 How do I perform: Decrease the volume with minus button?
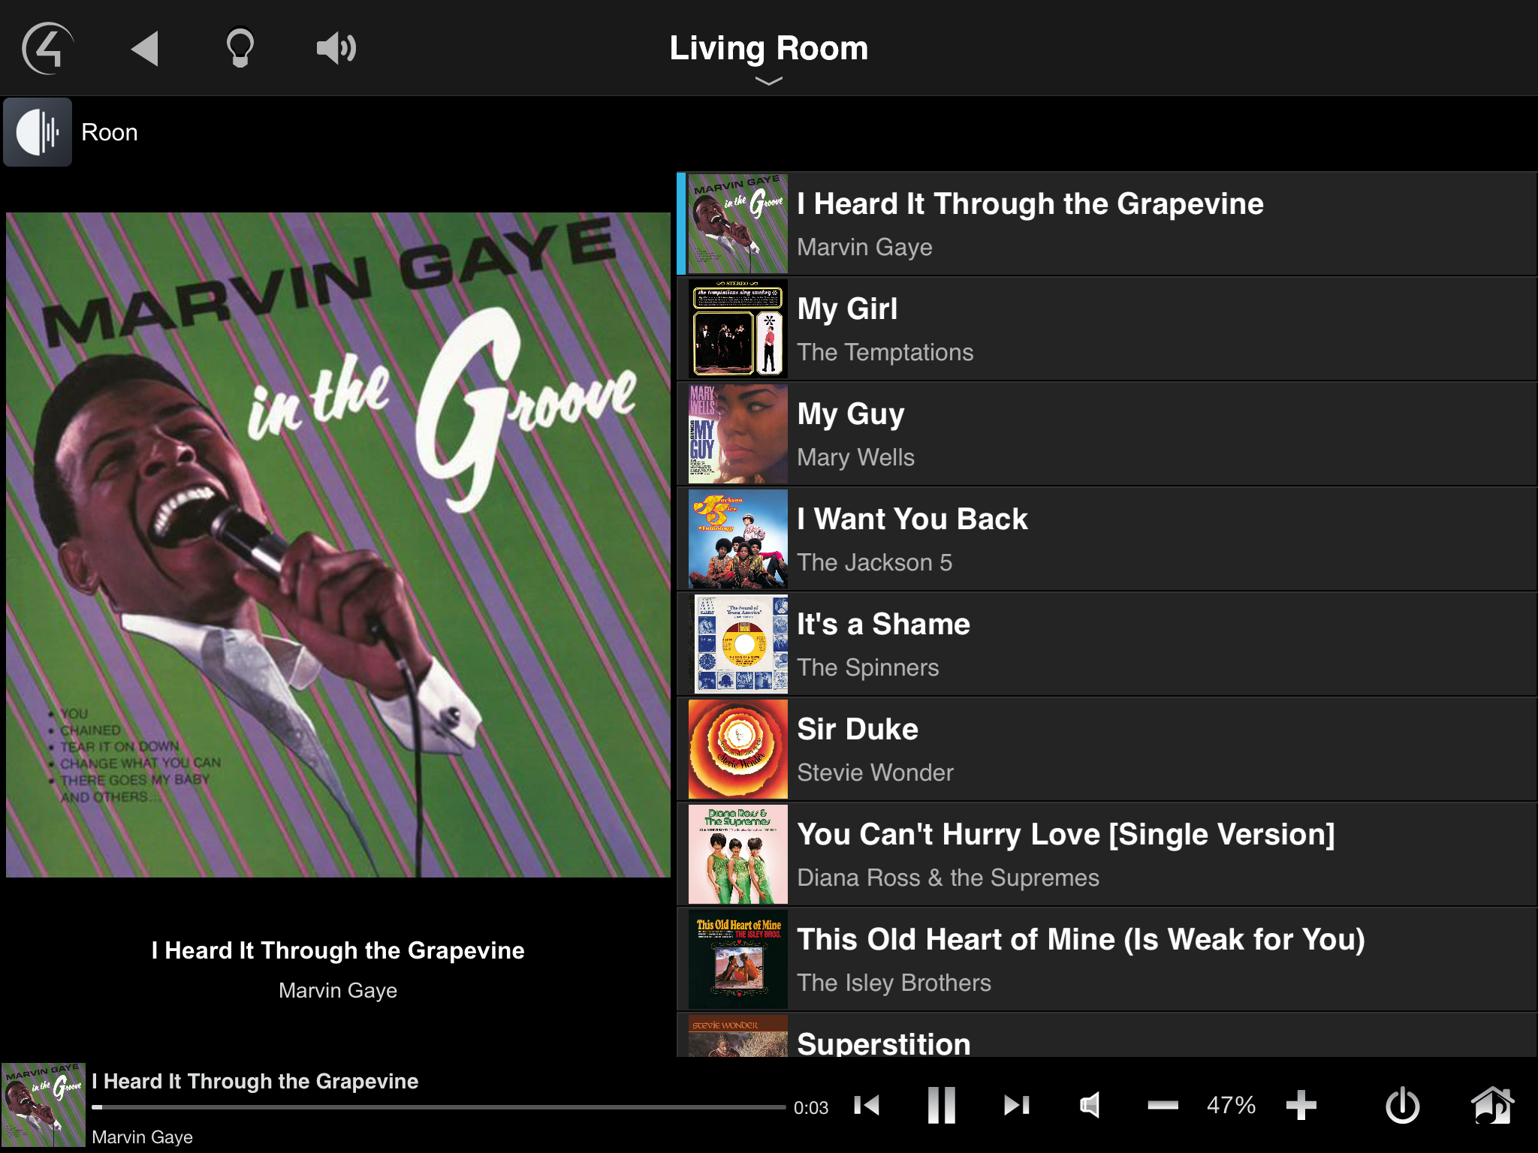[1163, 1105]
